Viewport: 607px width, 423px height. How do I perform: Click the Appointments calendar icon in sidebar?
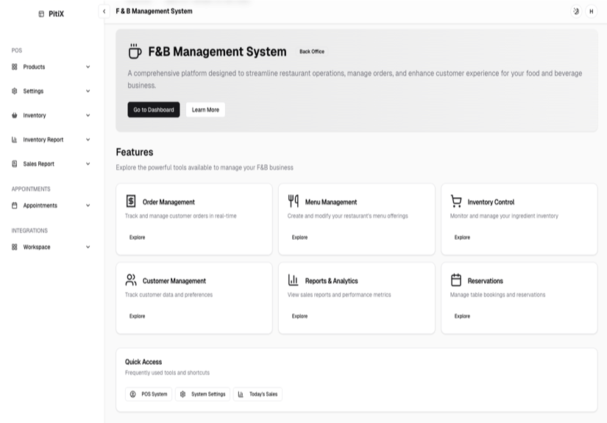tap(14, 205)
